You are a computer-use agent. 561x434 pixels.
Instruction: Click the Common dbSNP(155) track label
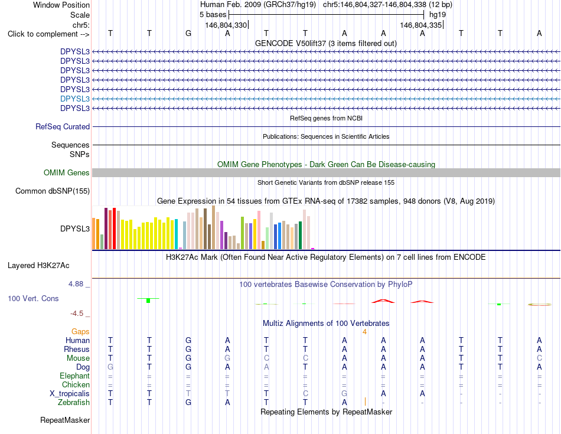point(53,191)
